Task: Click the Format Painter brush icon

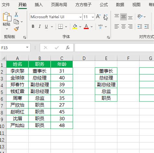Action: click(16, 29)
